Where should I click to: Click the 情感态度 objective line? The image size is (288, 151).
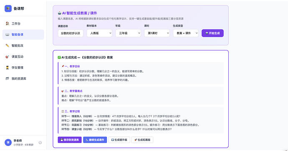(96, 80)
